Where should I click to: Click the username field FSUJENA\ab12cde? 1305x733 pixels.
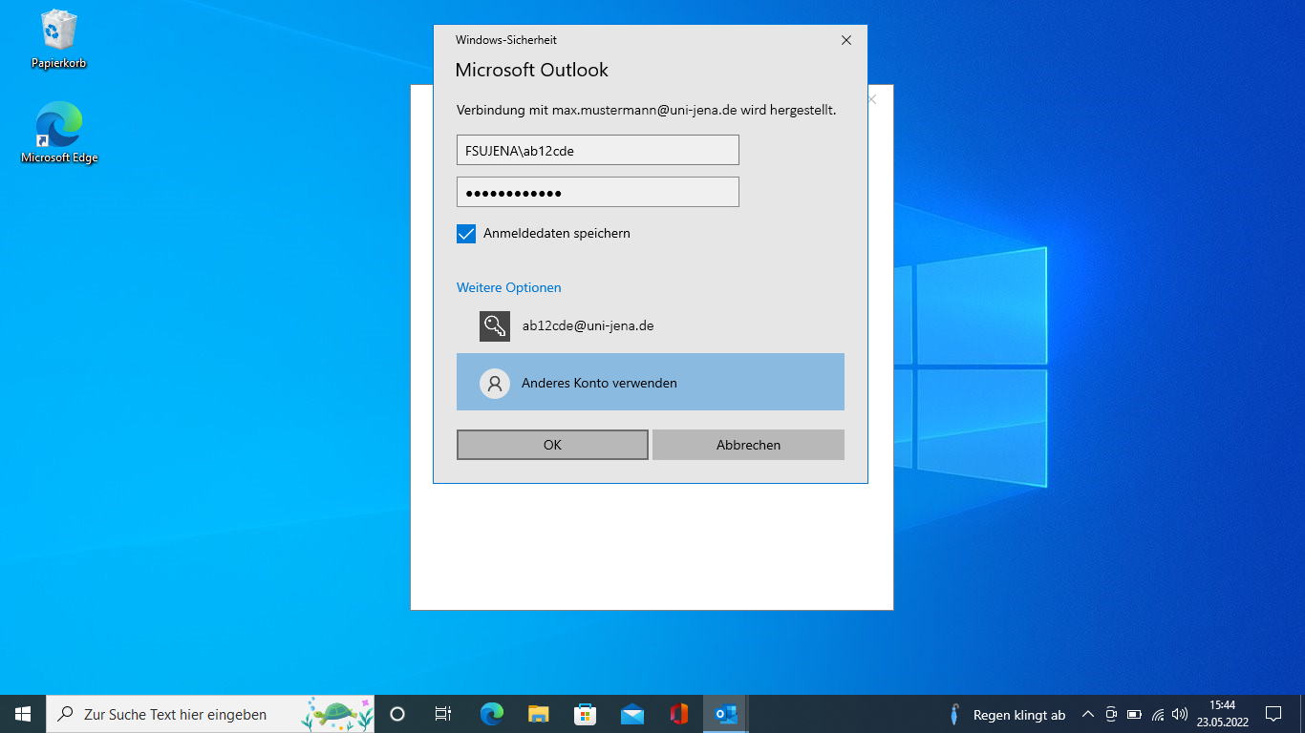point(598,150)
